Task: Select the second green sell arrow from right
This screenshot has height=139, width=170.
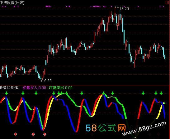Action: coord(156,93)
